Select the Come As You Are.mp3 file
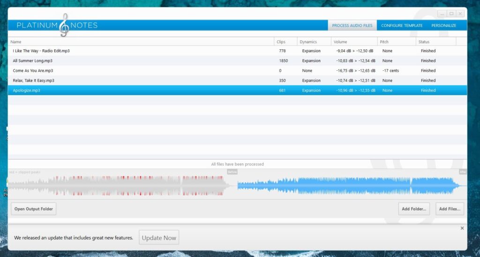 pos(33,71)
